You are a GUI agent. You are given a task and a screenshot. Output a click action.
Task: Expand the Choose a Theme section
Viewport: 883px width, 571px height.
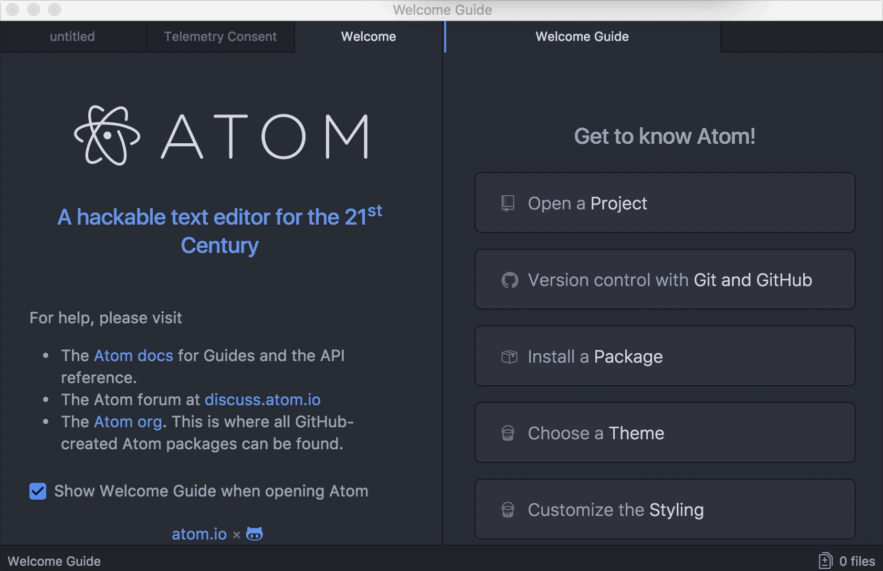pos(665,433)
